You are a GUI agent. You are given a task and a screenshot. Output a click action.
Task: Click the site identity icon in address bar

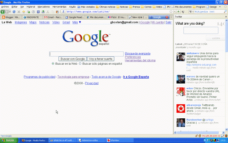tap(63, 12)
